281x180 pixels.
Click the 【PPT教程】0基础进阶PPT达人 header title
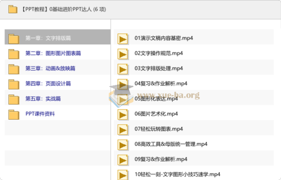[x=63, y=9]
